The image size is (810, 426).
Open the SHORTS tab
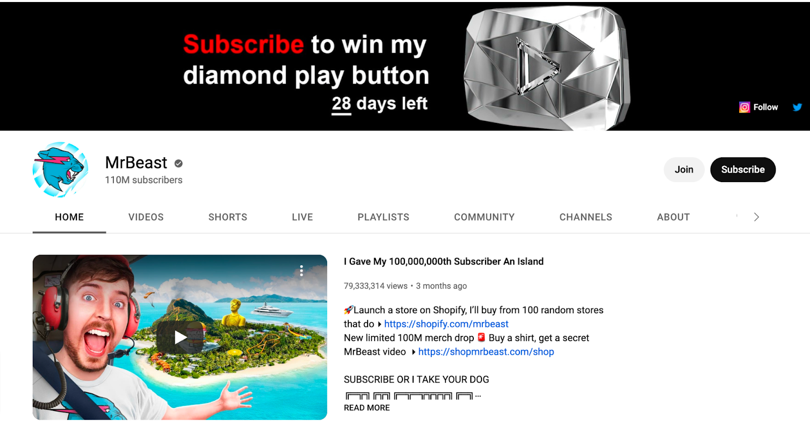[x=228, y=217]
